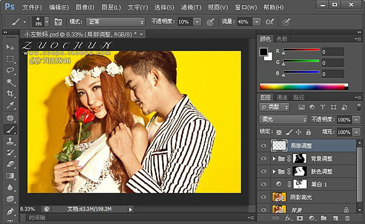Select the Gradient tool
Viewport: 365px width, 224px height.
[10, 176]
